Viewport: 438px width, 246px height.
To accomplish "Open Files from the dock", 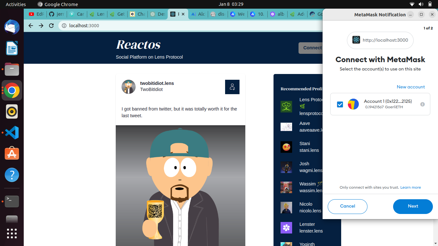I will [12, 69].
